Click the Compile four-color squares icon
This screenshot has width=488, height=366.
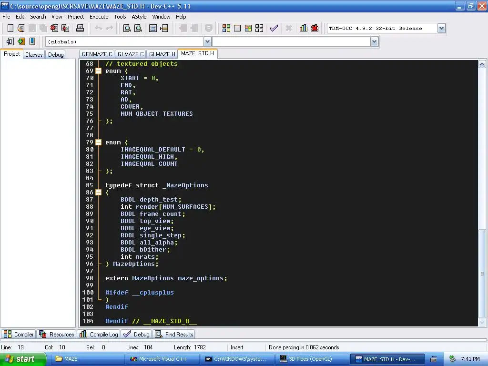(x=226, y=28)
